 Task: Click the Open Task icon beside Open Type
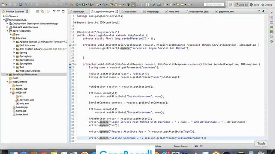(x=116, y=5)
